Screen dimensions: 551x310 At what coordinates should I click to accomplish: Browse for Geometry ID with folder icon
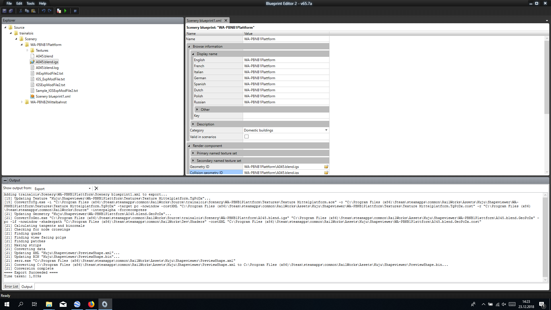click(x=326, y=166)
